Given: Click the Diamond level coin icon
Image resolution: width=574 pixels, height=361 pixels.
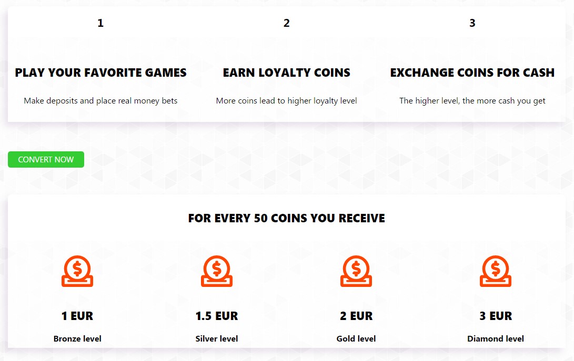Looking at the screenshot, I should coord(496,271).
